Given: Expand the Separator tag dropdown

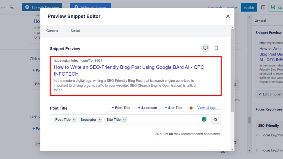Looking at the screenshot, I should [x=100, y=120].
